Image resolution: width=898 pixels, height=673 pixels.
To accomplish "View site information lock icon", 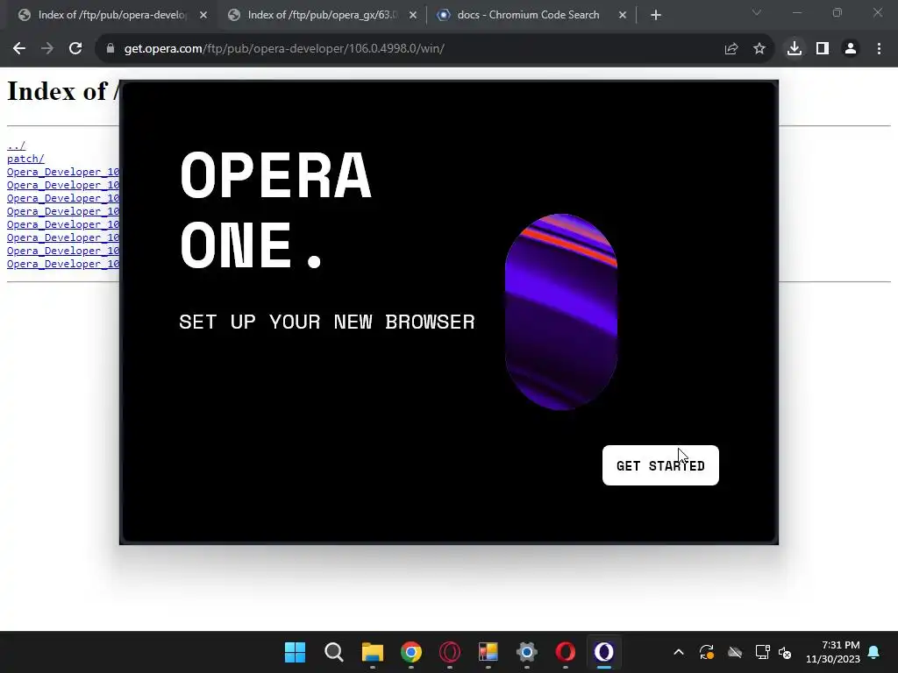I will [x=110, y=49].
